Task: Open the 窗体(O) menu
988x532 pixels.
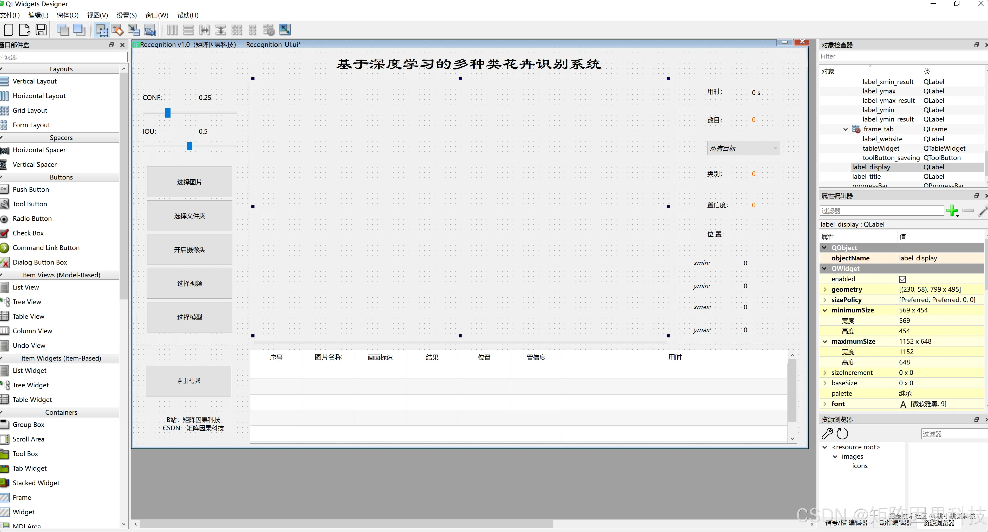Action: (68, 15)
